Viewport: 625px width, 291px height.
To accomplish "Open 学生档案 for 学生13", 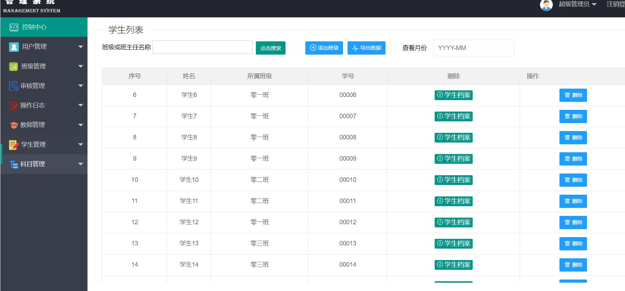I will click(453, 243).
